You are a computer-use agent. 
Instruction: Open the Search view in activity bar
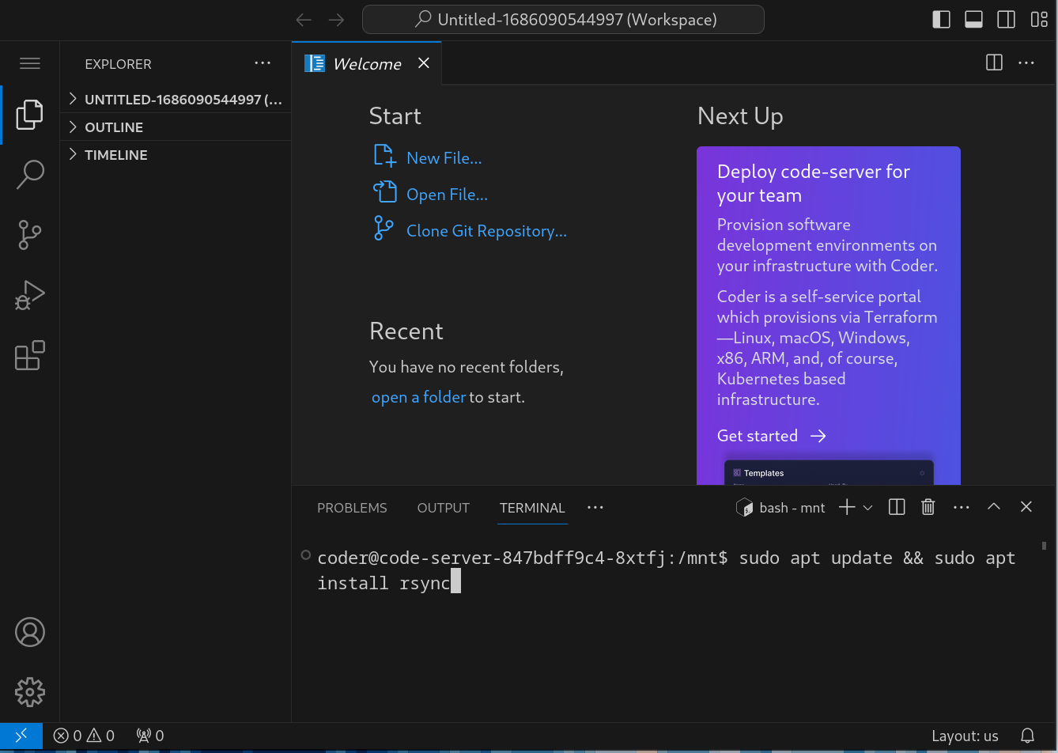click(x=30, y=175)
